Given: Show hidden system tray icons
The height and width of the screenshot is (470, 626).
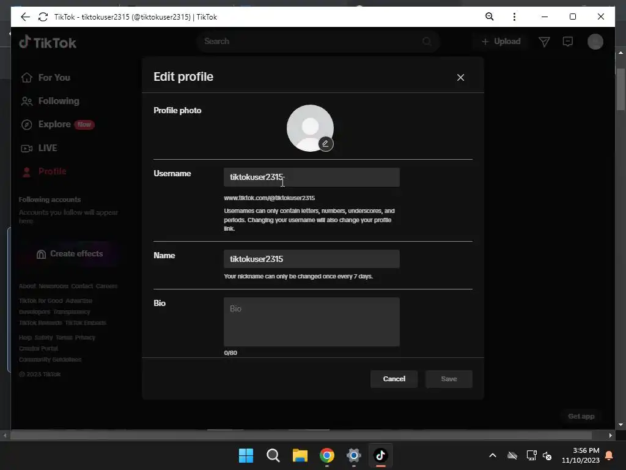Looking at the screenshot, I should click(x=493, y=455).
